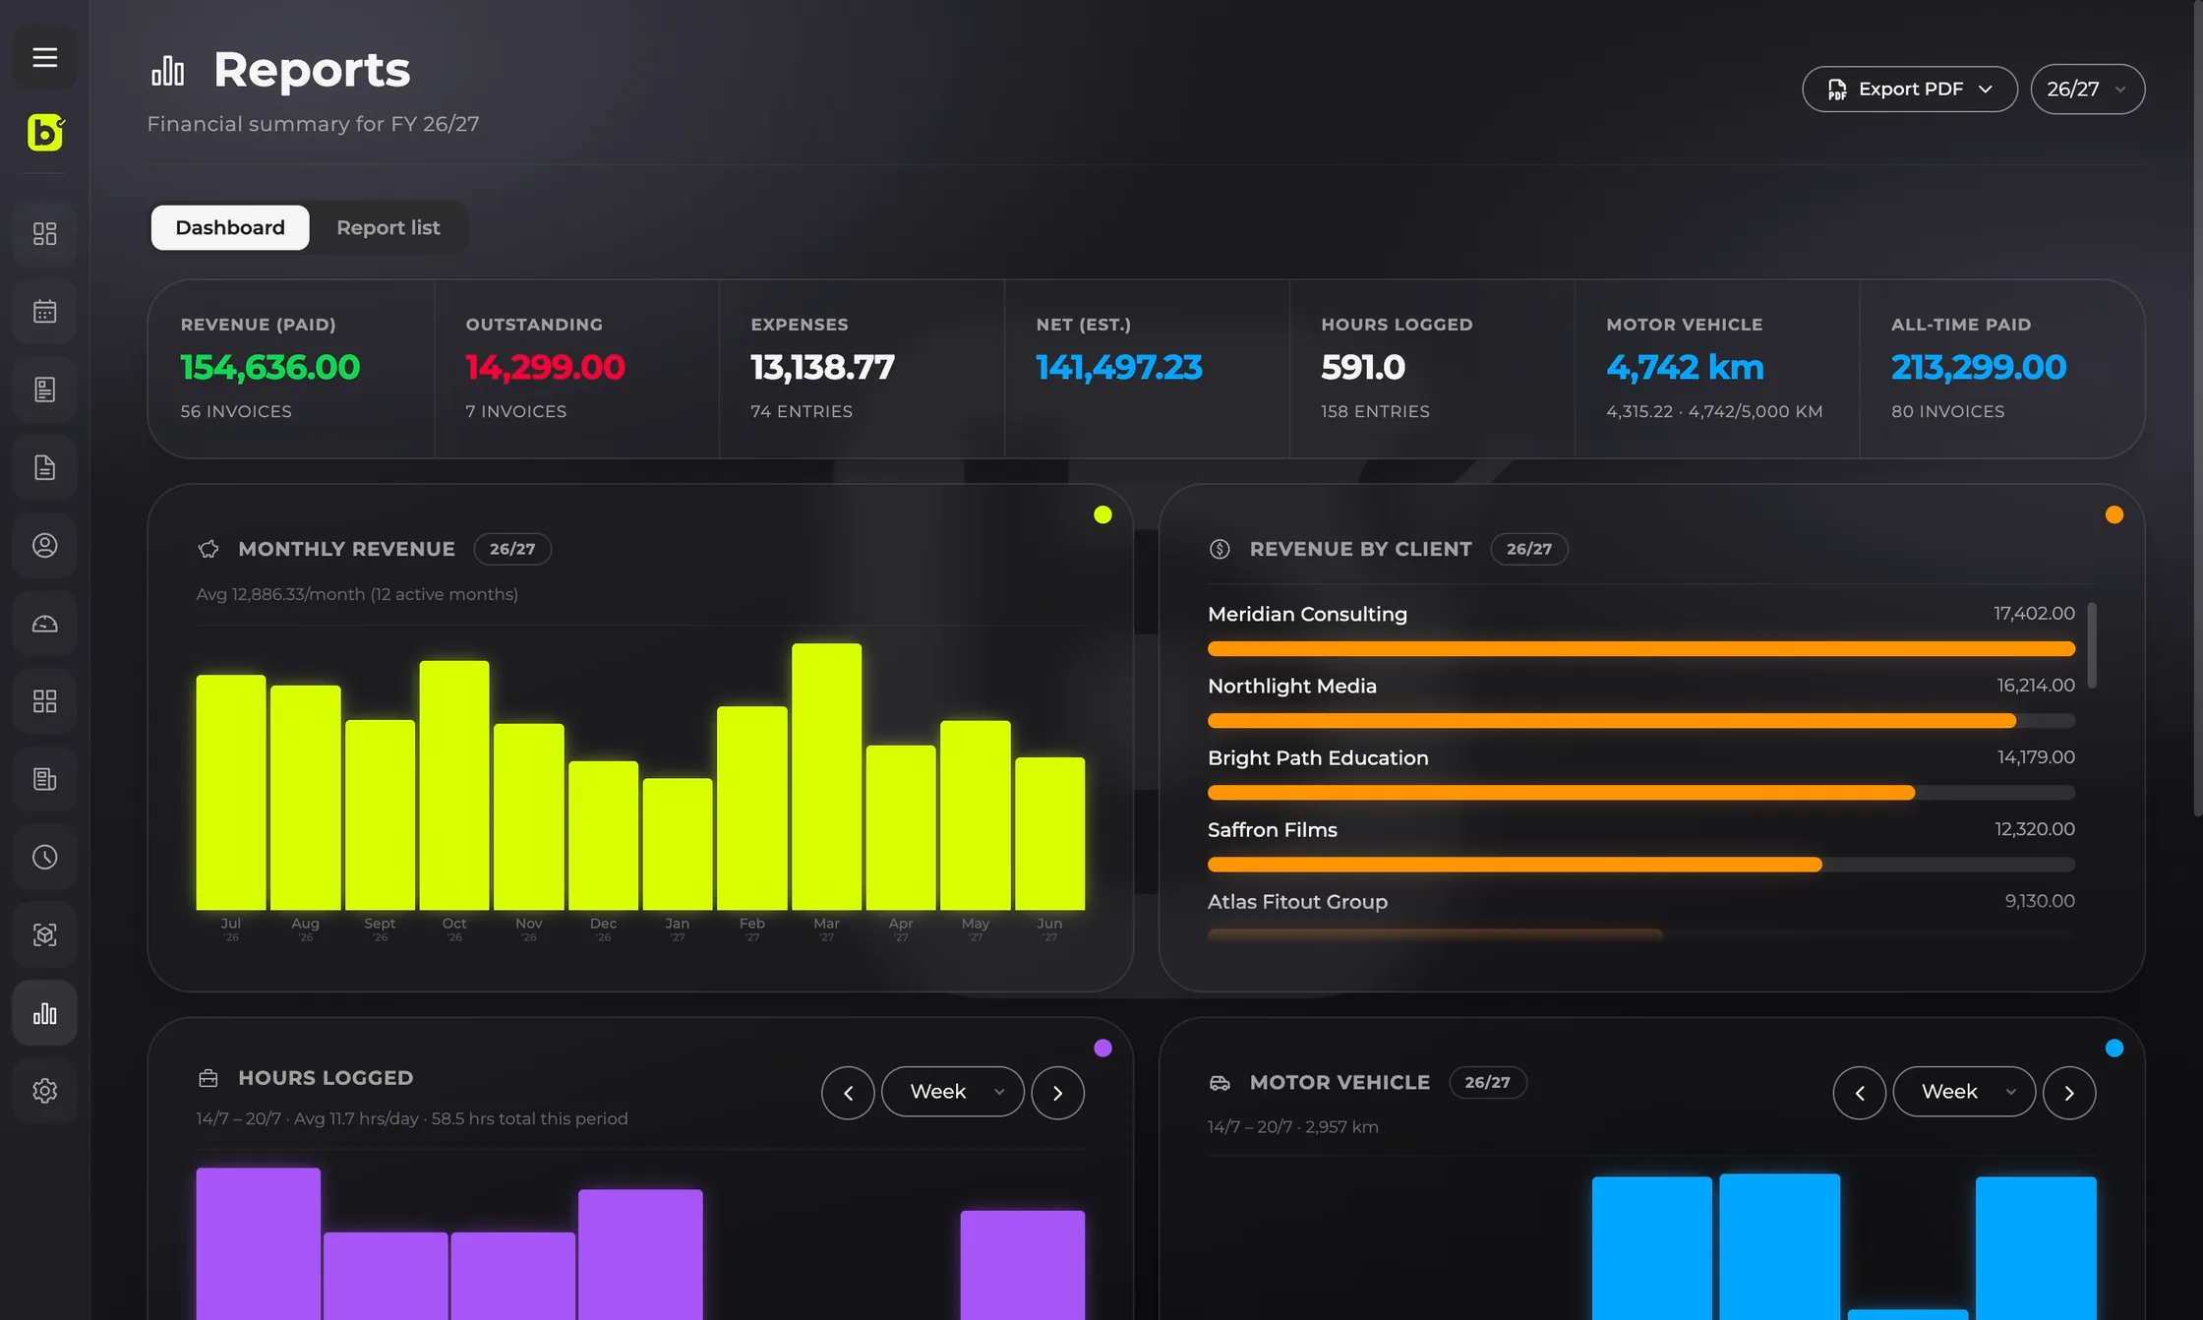The height and width of the screenshot is (1320, 2203).
Task: Click the green b logo icon
Action: click(x=45, y=132)
